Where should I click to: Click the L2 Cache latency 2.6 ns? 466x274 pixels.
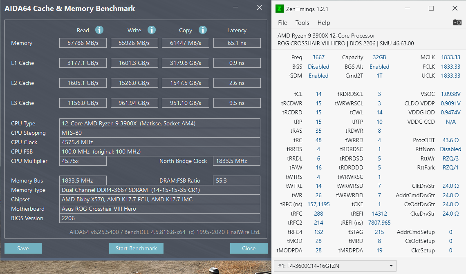pyautogui.click(x=237, y=83)
